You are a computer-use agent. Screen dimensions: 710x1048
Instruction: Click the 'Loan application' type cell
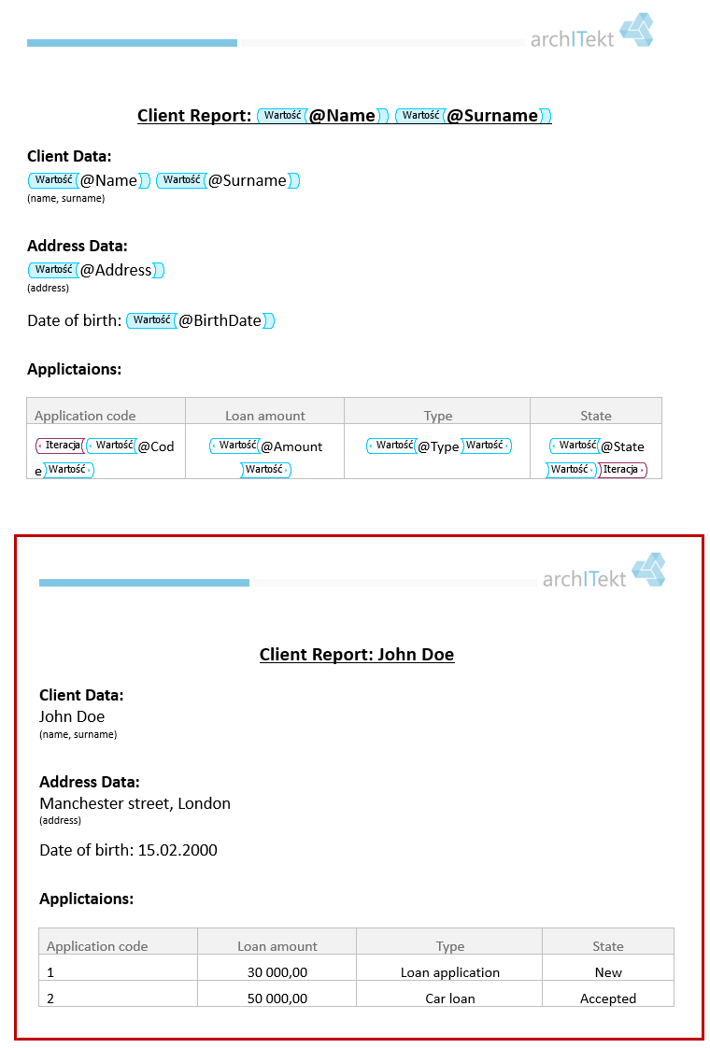point(450,972)
